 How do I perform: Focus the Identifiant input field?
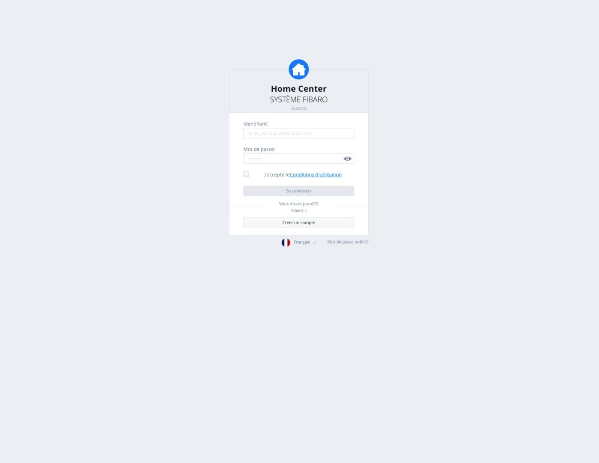(x=299, y=133)
